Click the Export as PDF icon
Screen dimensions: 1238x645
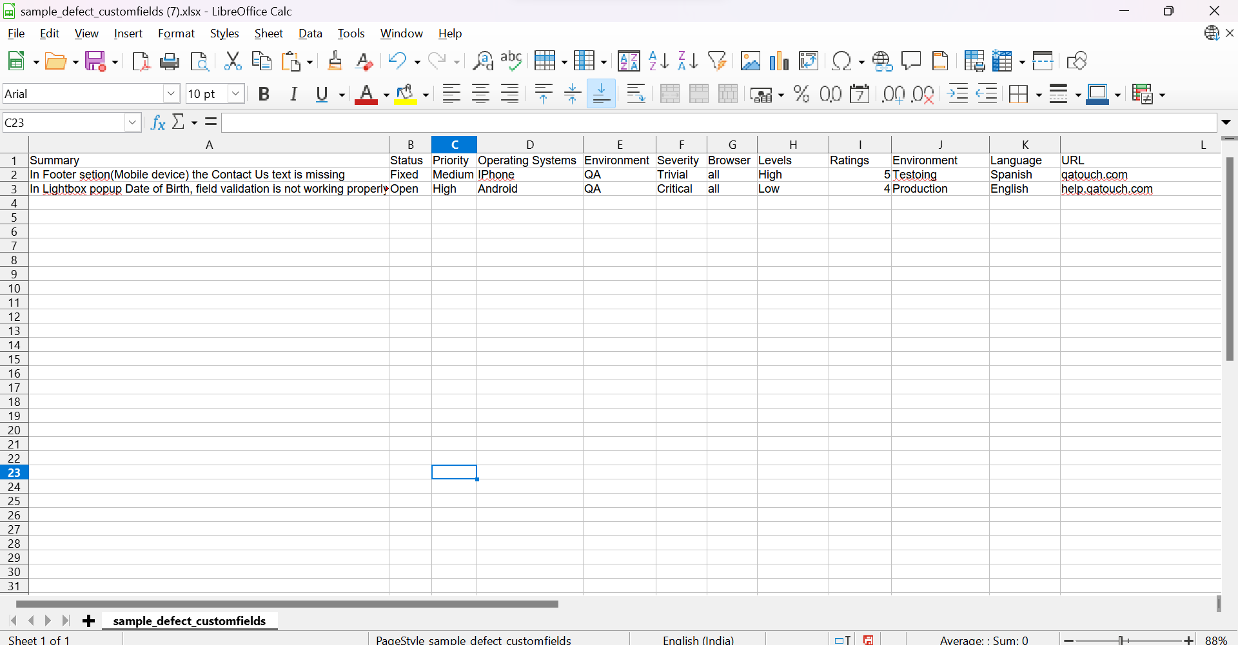tap(141, 61)
